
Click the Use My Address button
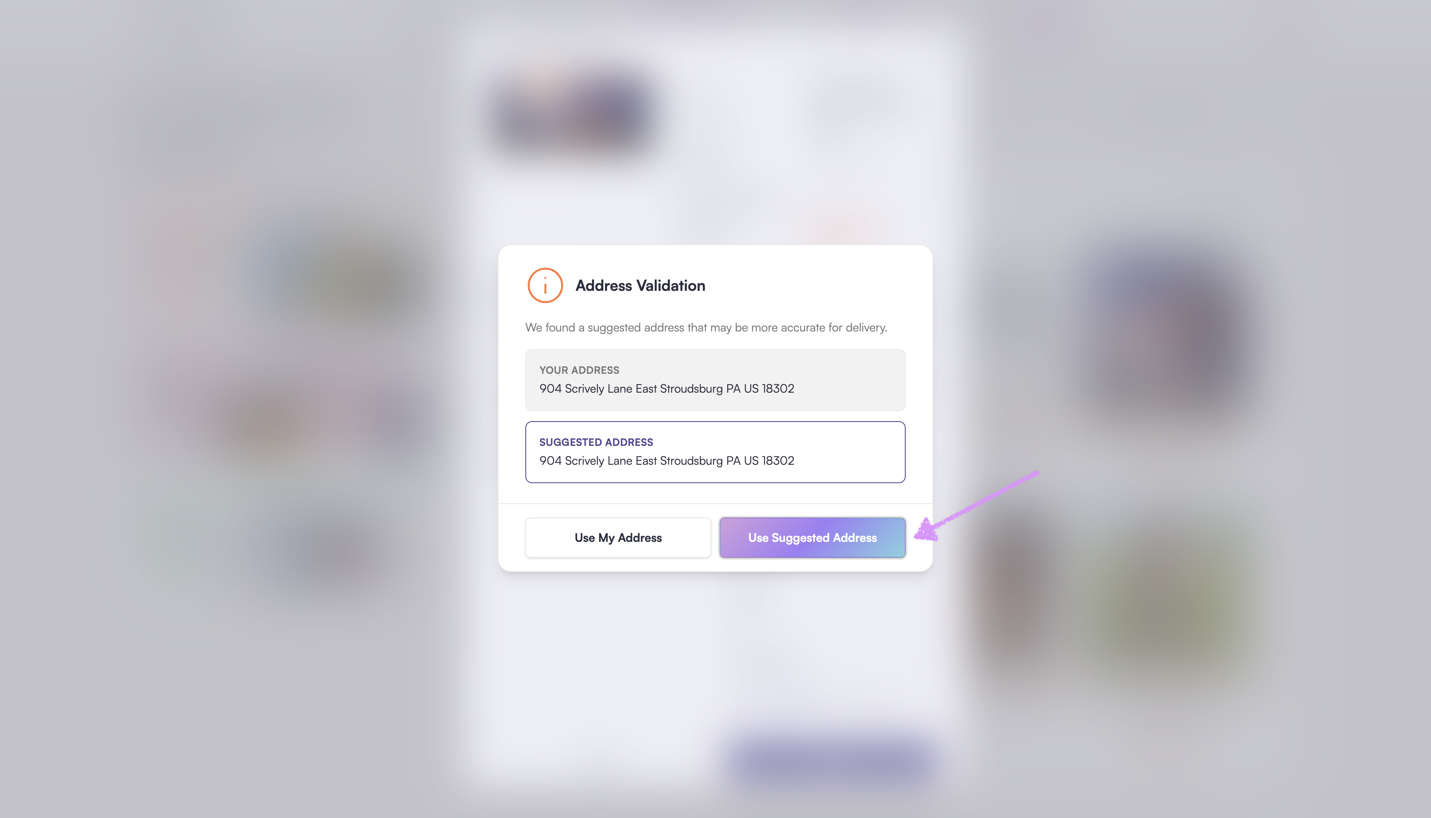coord(618,538)
